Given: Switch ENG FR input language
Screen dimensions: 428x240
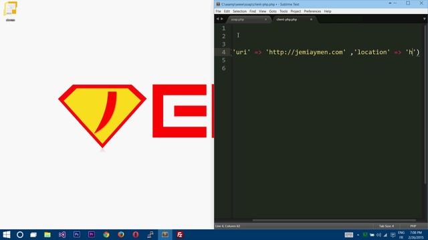Looking at the screenshot, I should pos(401,235).
